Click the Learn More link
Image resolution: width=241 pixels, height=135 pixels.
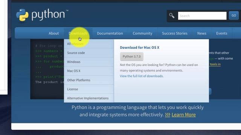coord(183,115)
